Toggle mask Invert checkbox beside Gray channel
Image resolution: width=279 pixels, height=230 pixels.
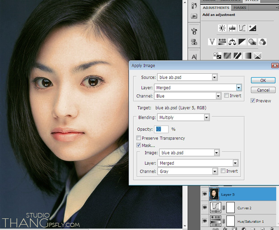coord(223,171)
